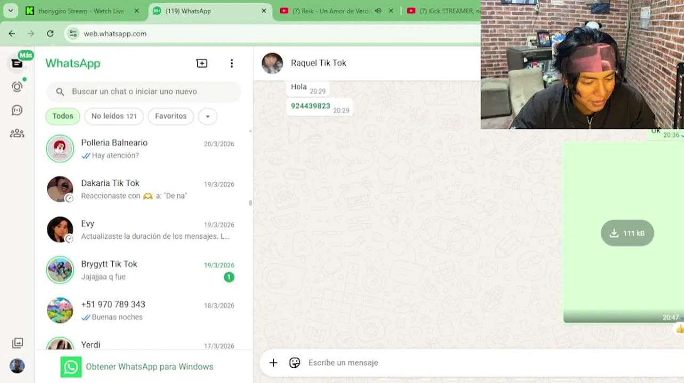This screenshot has height=383, width=684.
Task: Start a new chat with the plus-square icon
Action: tap(202, 63)
